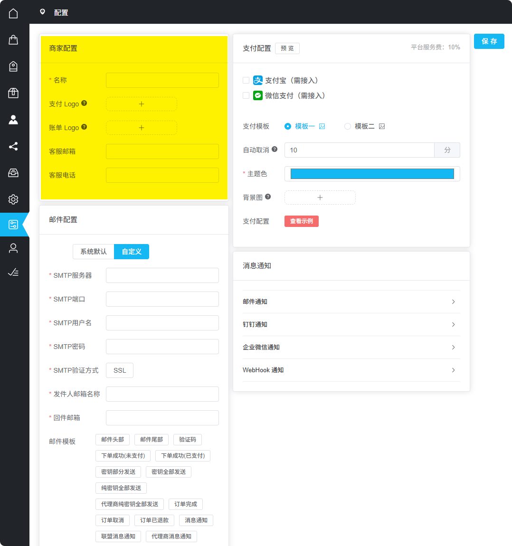Click the 查看示例 button
Viewport: 512px width, 546px height.
point(302,221)
